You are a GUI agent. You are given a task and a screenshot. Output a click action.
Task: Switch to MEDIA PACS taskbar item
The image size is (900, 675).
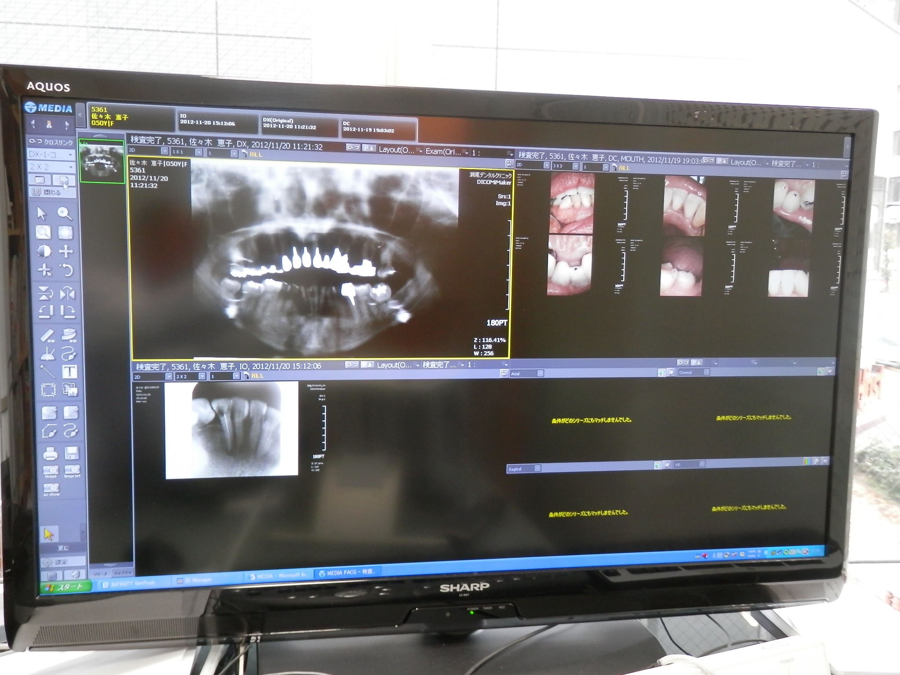click(347, 573)
